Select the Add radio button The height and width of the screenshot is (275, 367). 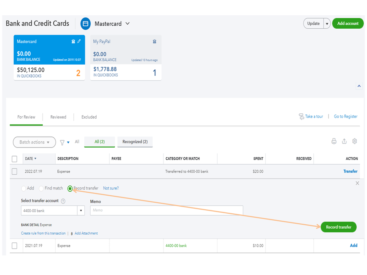point(24,188)
